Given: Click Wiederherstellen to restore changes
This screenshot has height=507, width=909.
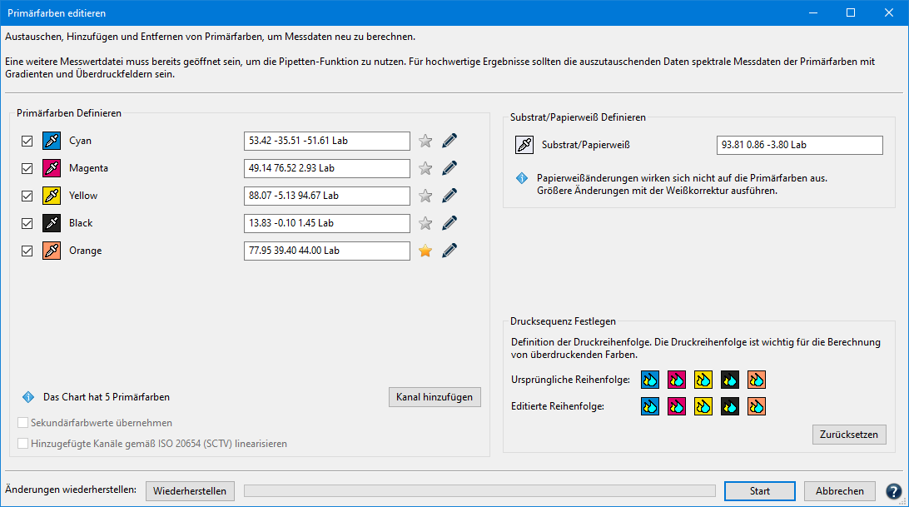Looking at the screenshot, I should tap(190, 491).
